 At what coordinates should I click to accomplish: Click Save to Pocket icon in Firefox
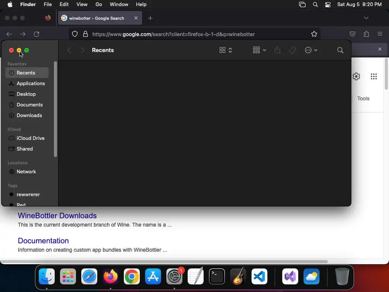[x=353, y=34]
